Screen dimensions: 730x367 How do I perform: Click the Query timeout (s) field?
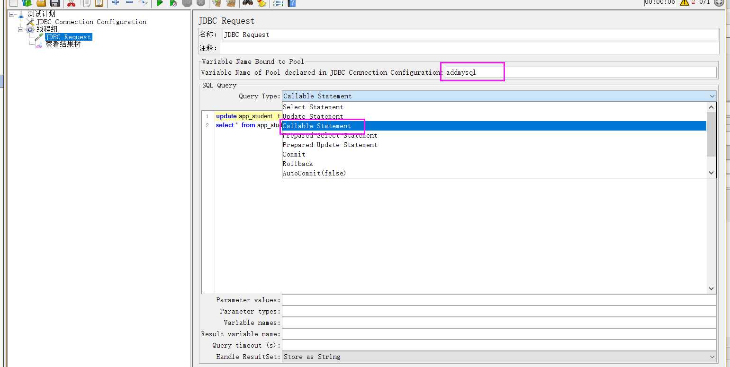499,345
